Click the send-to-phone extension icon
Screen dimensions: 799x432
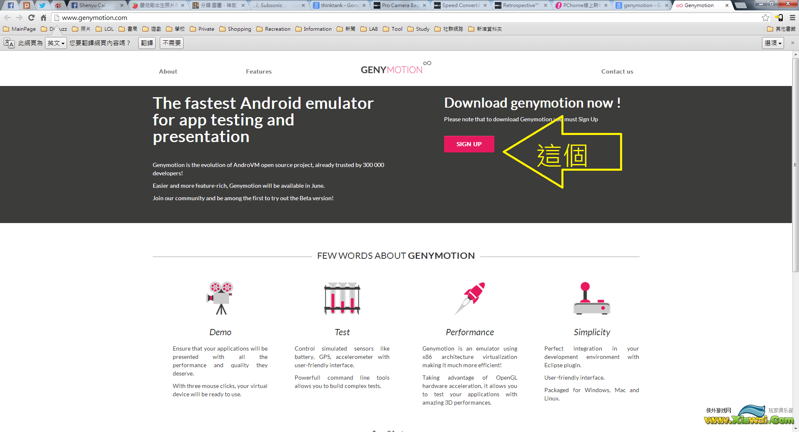[779, 17]
